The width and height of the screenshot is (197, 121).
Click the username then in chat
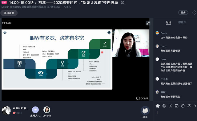[x=163, y=59]
